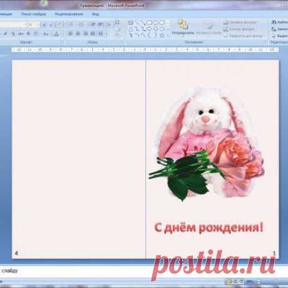Toggle italic text formatting
288x288 pixels.
[x=6, y=34]
